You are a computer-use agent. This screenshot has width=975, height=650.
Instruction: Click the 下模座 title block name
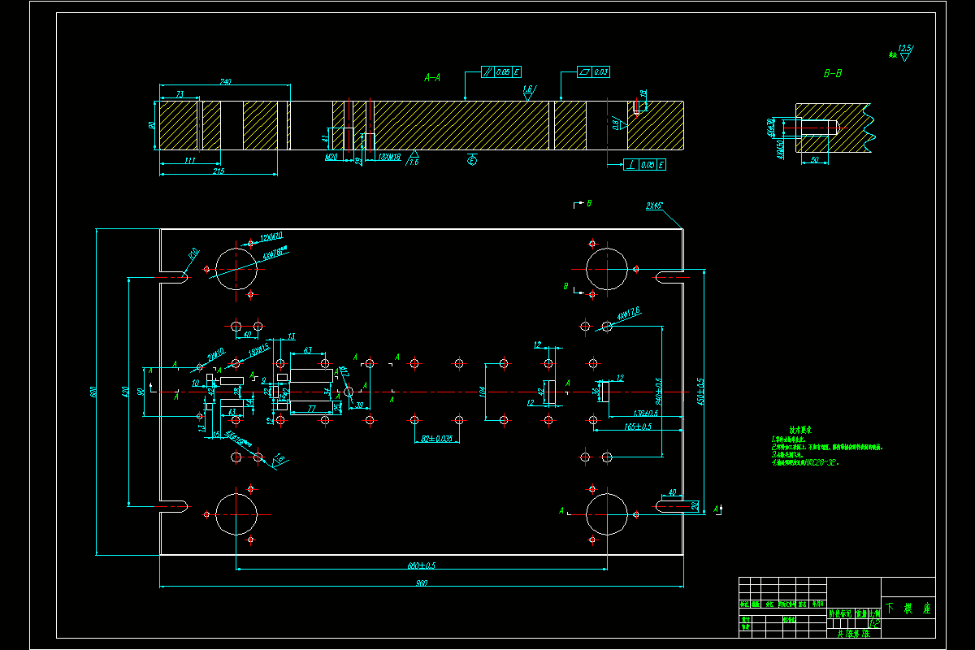point(908,608)
